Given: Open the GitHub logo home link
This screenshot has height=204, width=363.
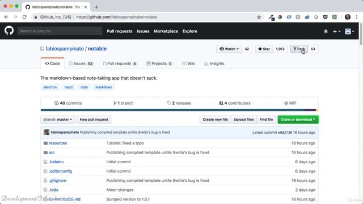Looking at the screenshot, I should tap(9, 31).
